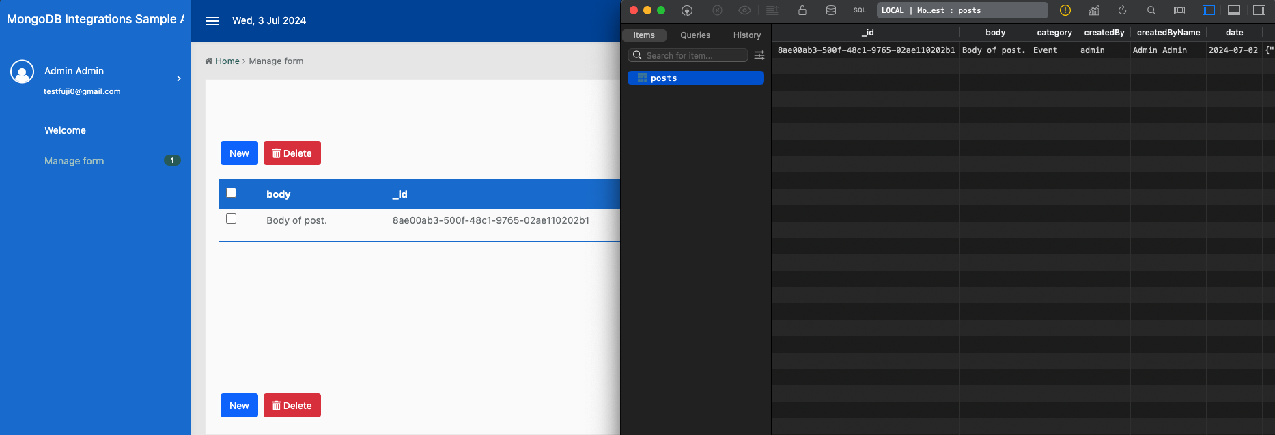This screenshot has height=435, width=1275.
Task: Click the LOCAL connection path bar
Action: click(962, 10)
